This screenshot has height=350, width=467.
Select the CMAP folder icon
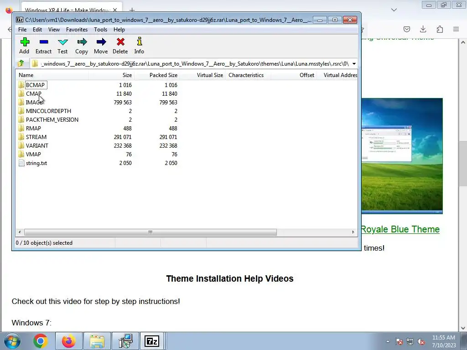(21, 93)
